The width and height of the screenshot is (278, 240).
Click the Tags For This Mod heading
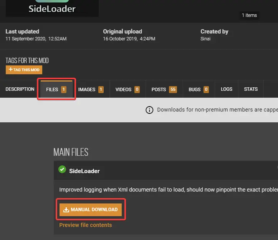pos(27,60)
